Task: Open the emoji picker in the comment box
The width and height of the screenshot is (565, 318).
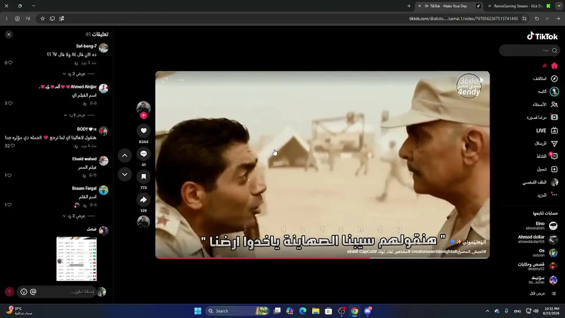Action: [24, 292]
